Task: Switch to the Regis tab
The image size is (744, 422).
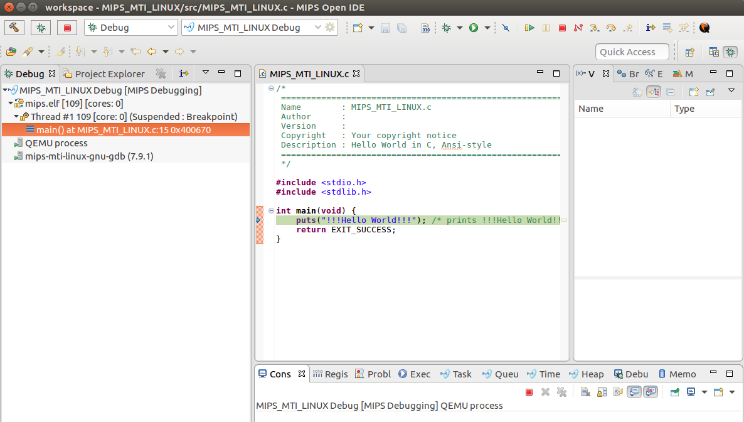Action: [x=330, y=374]
